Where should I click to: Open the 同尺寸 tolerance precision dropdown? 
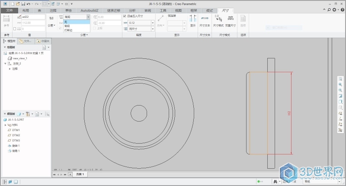[x=153, y=29]
